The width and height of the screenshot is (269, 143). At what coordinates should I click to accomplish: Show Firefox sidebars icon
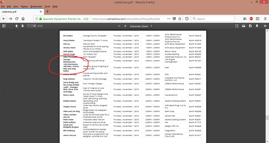coord(258,19)
